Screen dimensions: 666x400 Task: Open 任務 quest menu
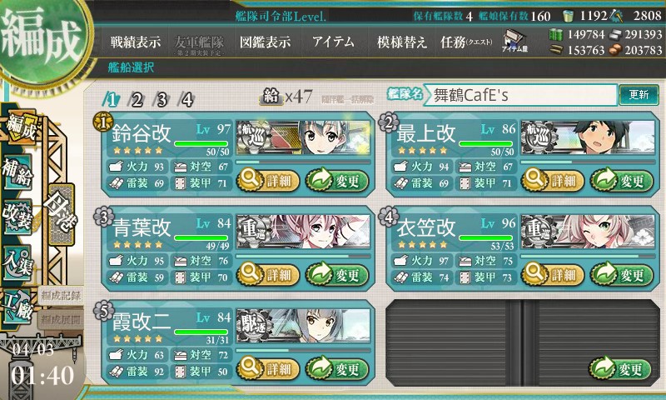[466, 42]
